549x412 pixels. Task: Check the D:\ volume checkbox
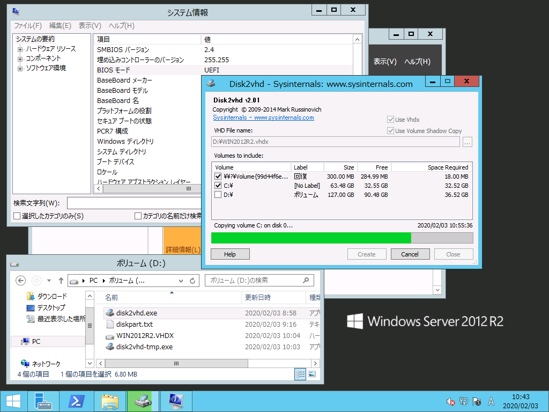pos(218,194)
